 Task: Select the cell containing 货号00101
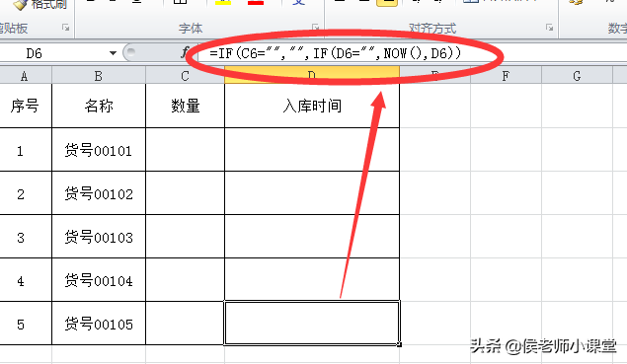coord(99,150)
